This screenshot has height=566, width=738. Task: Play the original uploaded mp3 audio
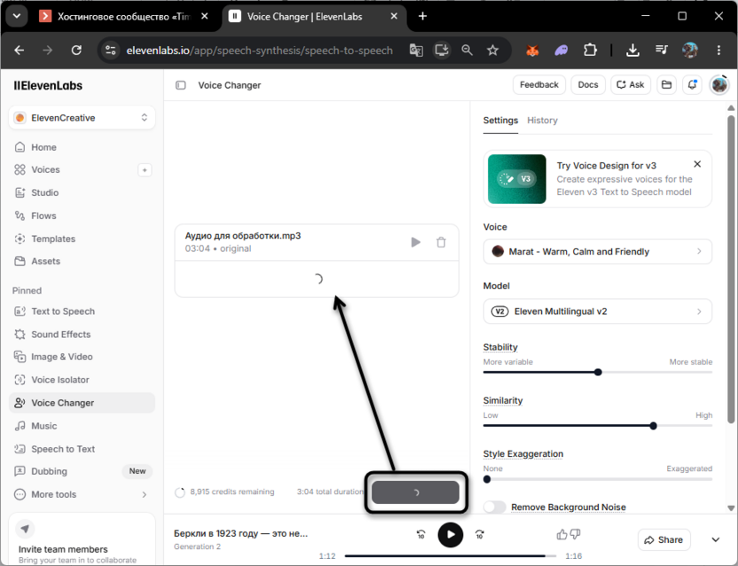[x=416, y=242]
